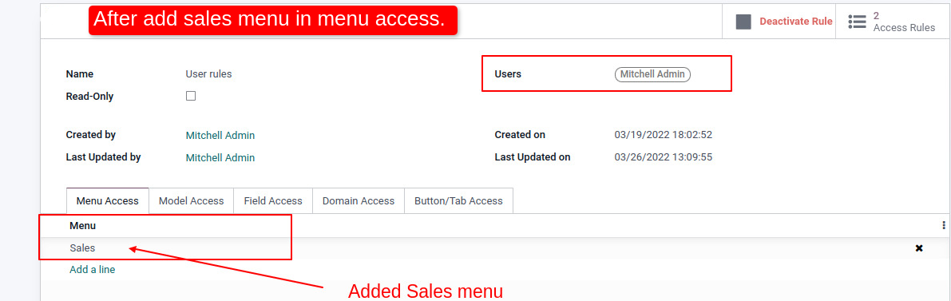
Task: Switch to the Model Access tab
Action: pyautogui.click(x=191, y=201)
